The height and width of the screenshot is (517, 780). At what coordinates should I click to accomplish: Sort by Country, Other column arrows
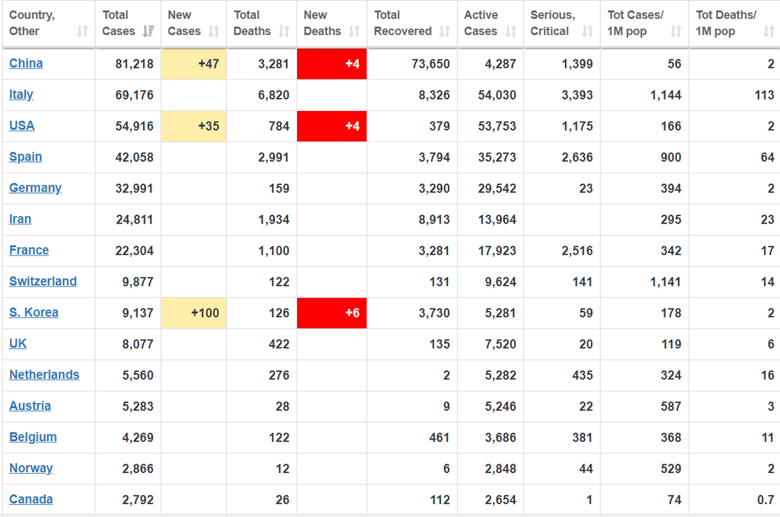click(82, 31)
